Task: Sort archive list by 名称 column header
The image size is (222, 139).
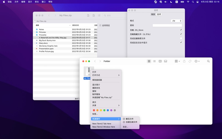Action: point(53,25)
